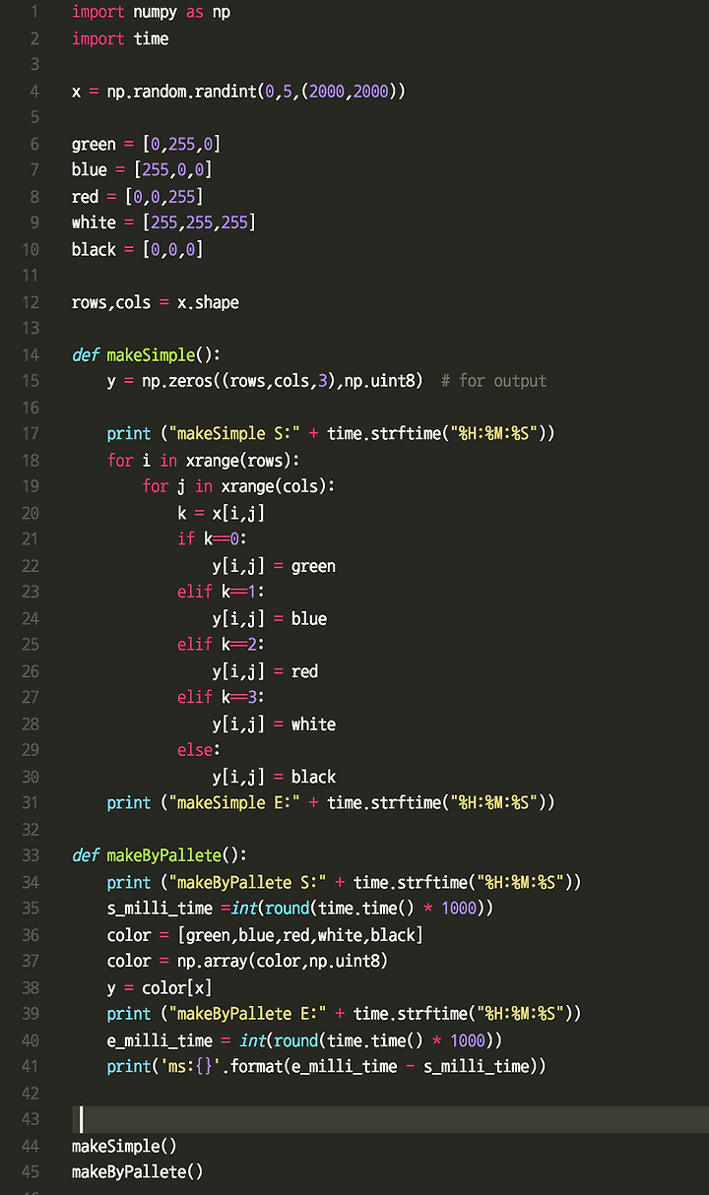Viewport: 709px width, 1195px height.
Task: Click the print 'ms:{}' format line
Action: click(x=326, y=1066)
